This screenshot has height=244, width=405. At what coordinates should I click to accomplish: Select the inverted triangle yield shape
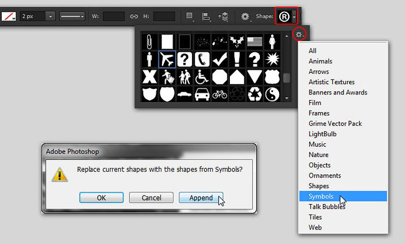click(x=255, y=77)
